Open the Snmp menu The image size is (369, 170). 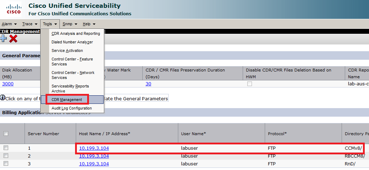(70, 24)
